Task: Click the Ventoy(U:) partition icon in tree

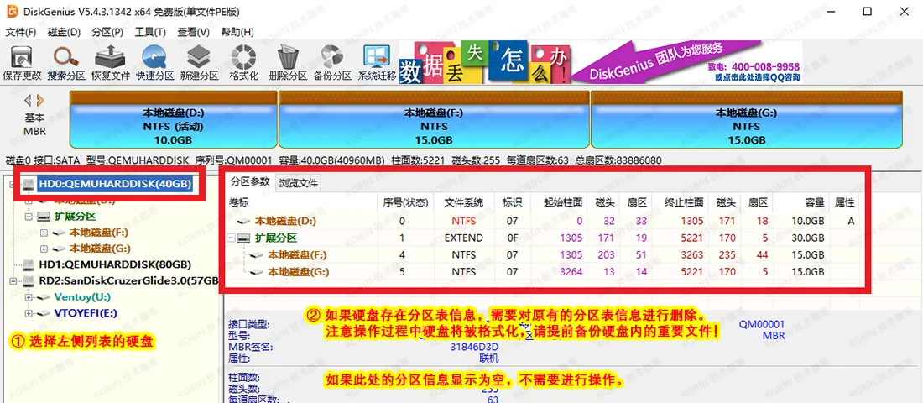Action: tap(43, 296)
